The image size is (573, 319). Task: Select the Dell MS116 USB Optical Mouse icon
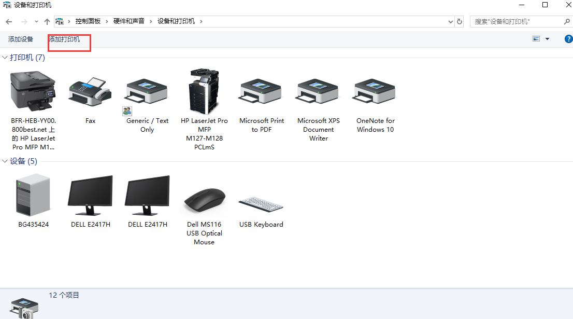(x=205, y=200)
